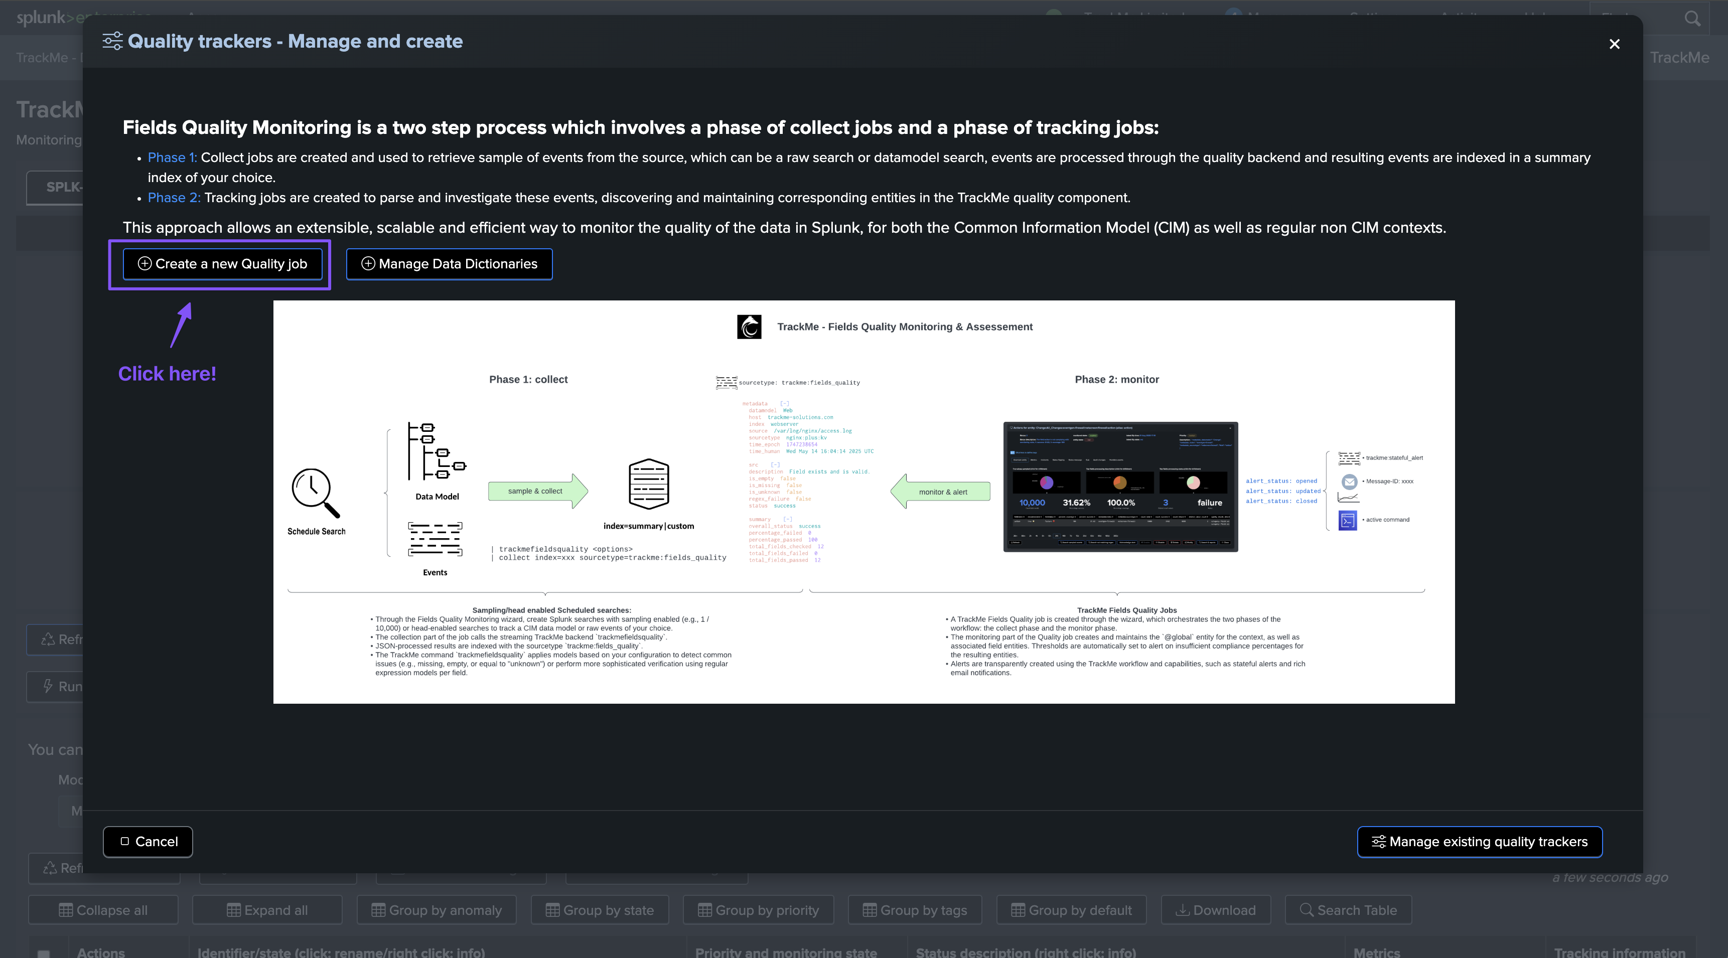Click the download arrow icon on Download
Screen dimensions: 1728x958
point(1183,910)
